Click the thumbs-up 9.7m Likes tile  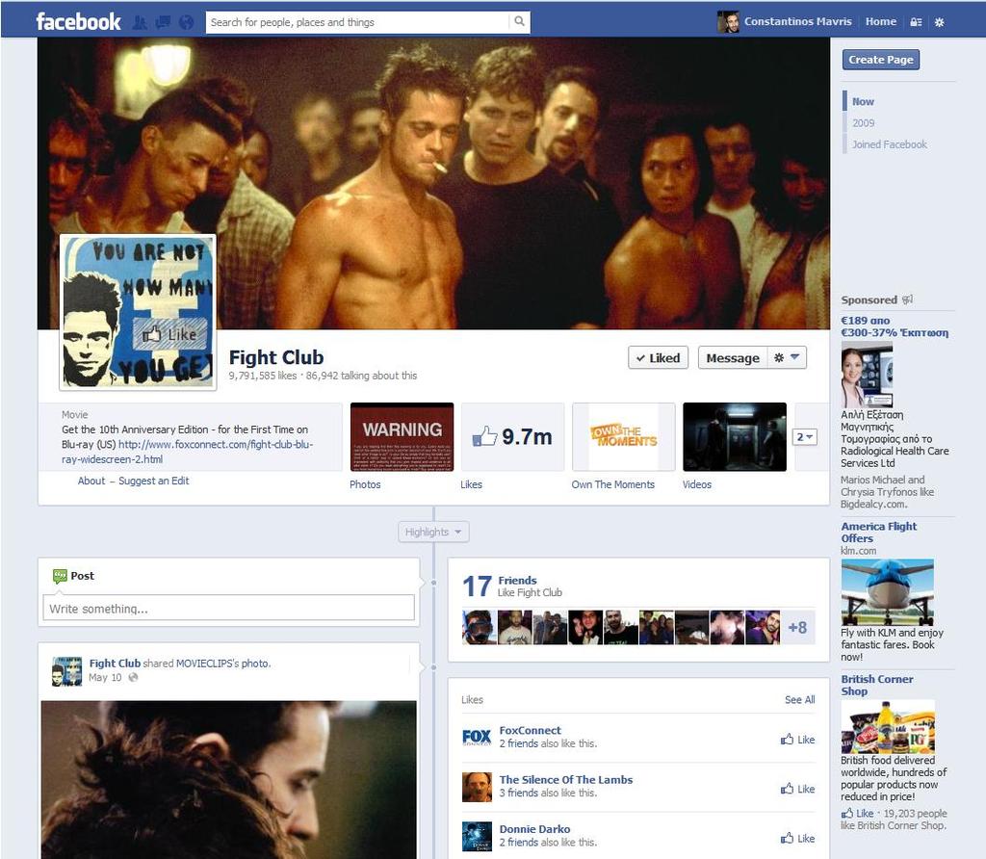tap(512, 436)
